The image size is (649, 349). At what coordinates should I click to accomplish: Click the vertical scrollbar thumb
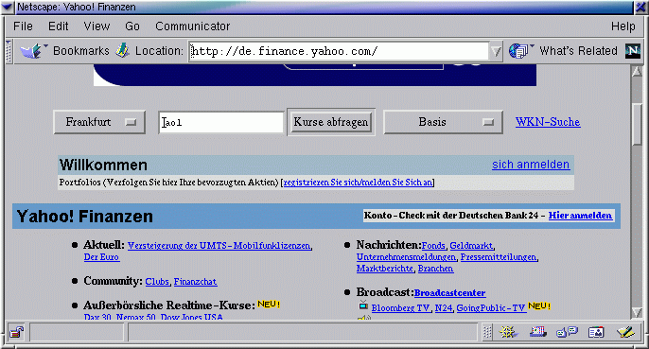click(637, 124)
